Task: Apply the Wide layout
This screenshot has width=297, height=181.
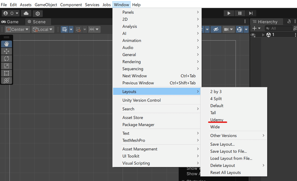Action: 234,127
